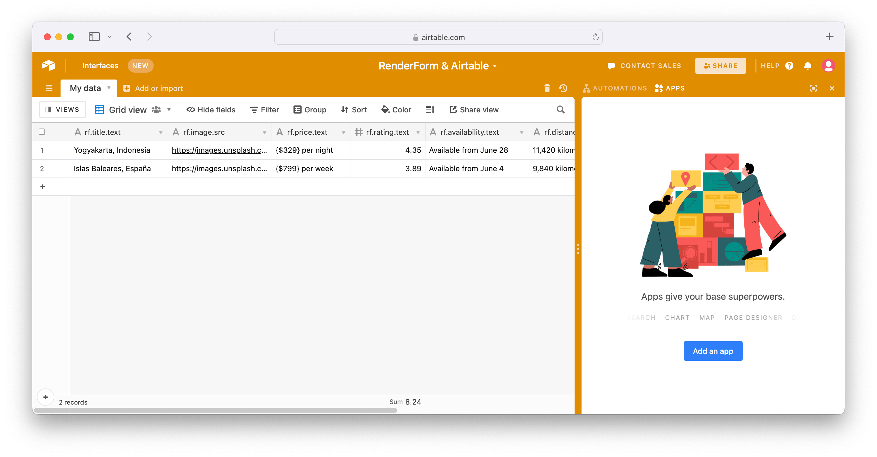Open search magnifier in grid toolbar
The height and width of the screenshot is (457, 877).
560,109
